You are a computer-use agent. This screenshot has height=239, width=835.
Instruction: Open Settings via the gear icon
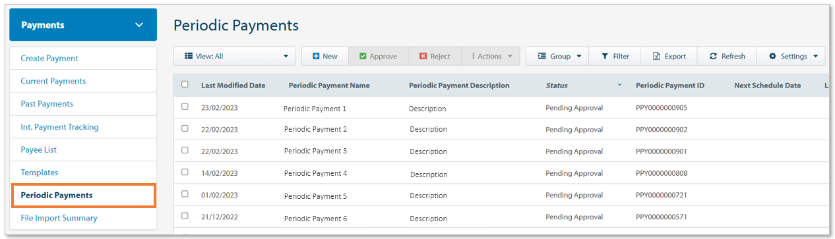tap(773, 57)
